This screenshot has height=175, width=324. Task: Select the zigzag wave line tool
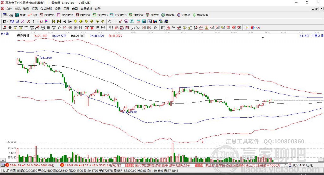point(138,28)
